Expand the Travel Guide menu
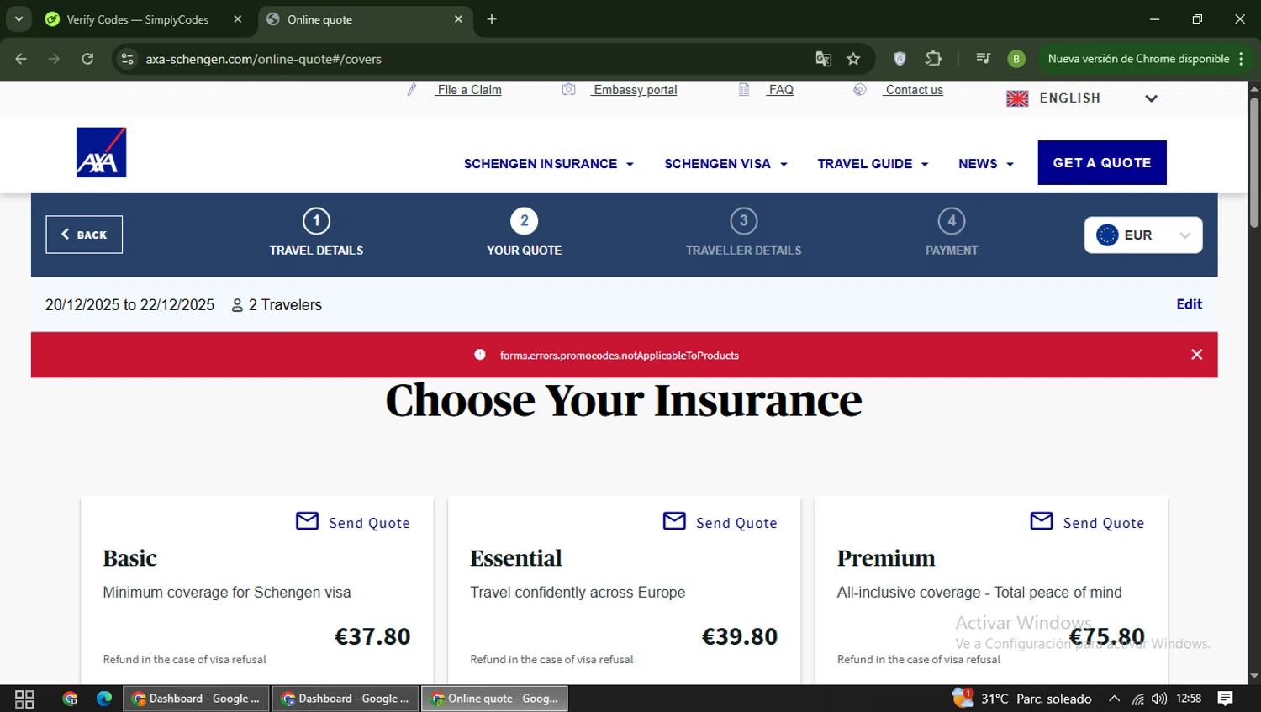 coord(873,164)
